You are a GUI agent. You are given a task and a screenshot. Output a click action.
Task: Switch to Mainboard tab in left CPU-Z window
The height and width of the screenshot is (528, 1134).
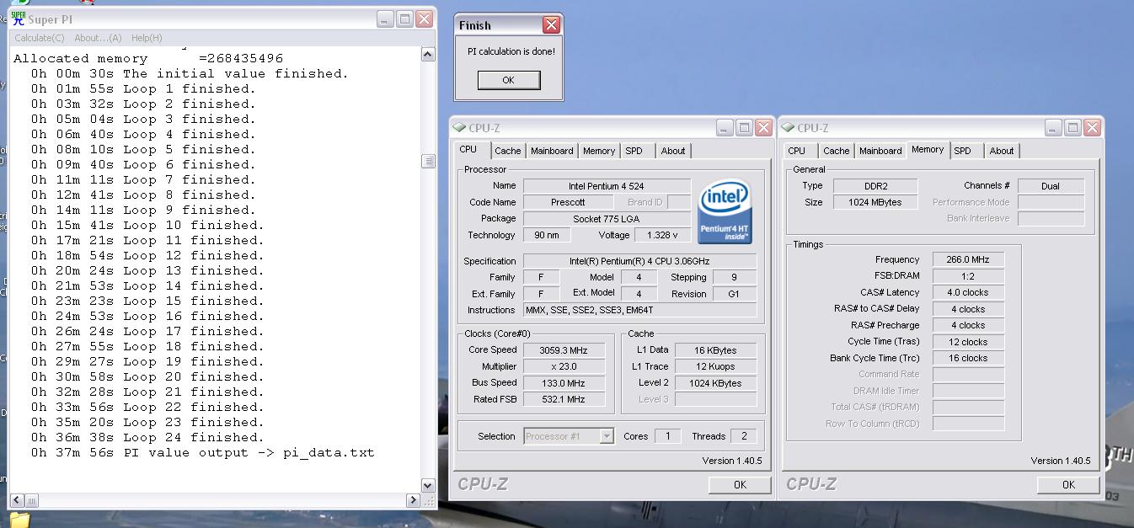[552, 151]
